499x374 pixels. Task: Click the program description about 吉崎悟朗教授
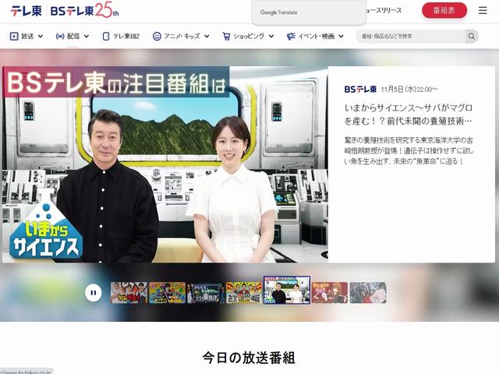click(x=409, y=150)
